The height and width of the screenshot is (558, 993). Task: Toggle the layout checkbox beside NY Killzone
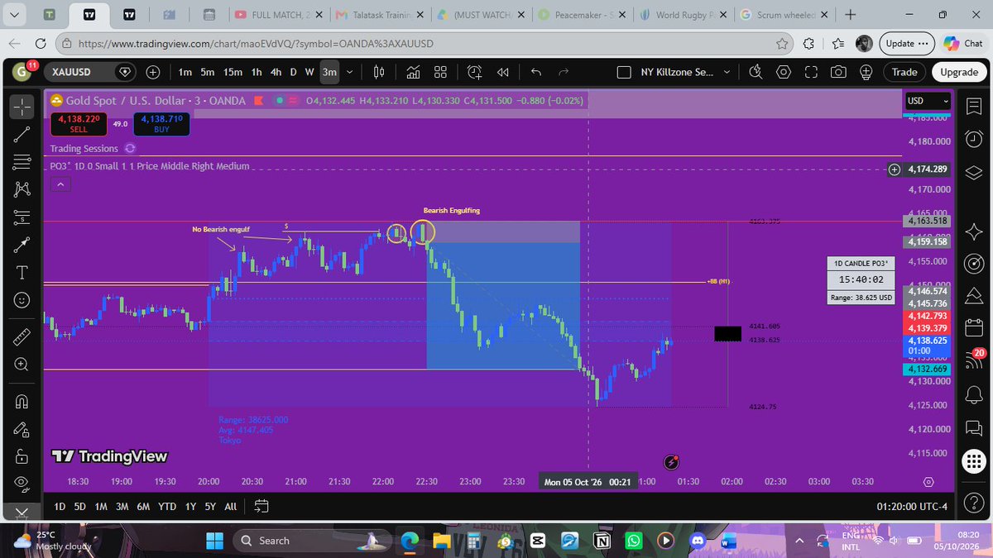[626, 72]
